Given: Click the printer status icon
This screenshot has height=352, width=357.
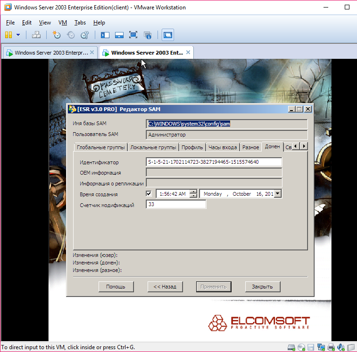Looking at the screenshot, I should [x=331, y=347].
